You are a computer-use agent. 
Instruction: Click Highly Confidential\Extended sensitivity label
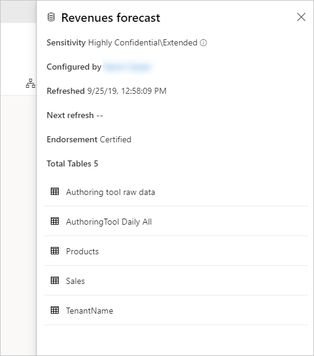pyautogui.click(x=143, y=42)
